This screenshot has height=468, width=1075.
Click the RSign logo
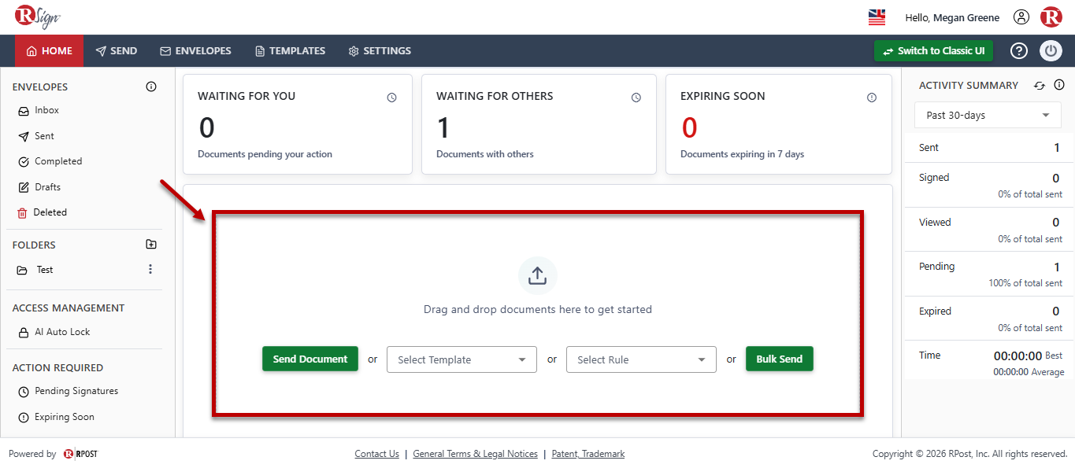coord(37,17)
